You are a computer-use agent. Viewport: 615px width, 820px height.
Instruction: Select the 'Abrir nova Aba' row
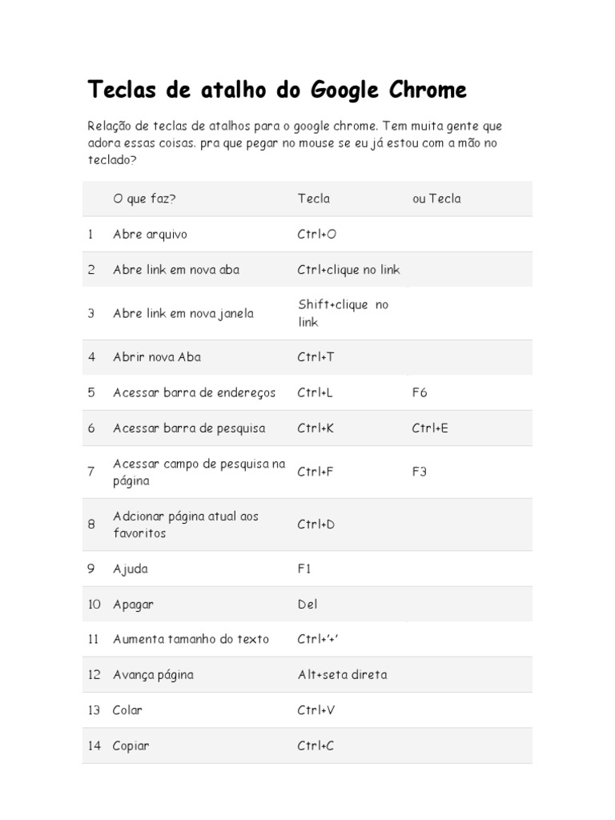click(x=156, y=357)
